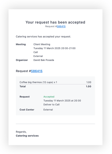Viewport: 112px width, 154px height.
Task: Click the Organizer label
Action: [x=22, y=60]
